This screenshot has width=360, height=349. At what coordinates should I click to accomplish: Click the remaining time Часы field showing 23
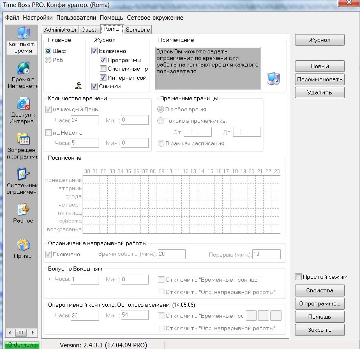tap(85, 315)
